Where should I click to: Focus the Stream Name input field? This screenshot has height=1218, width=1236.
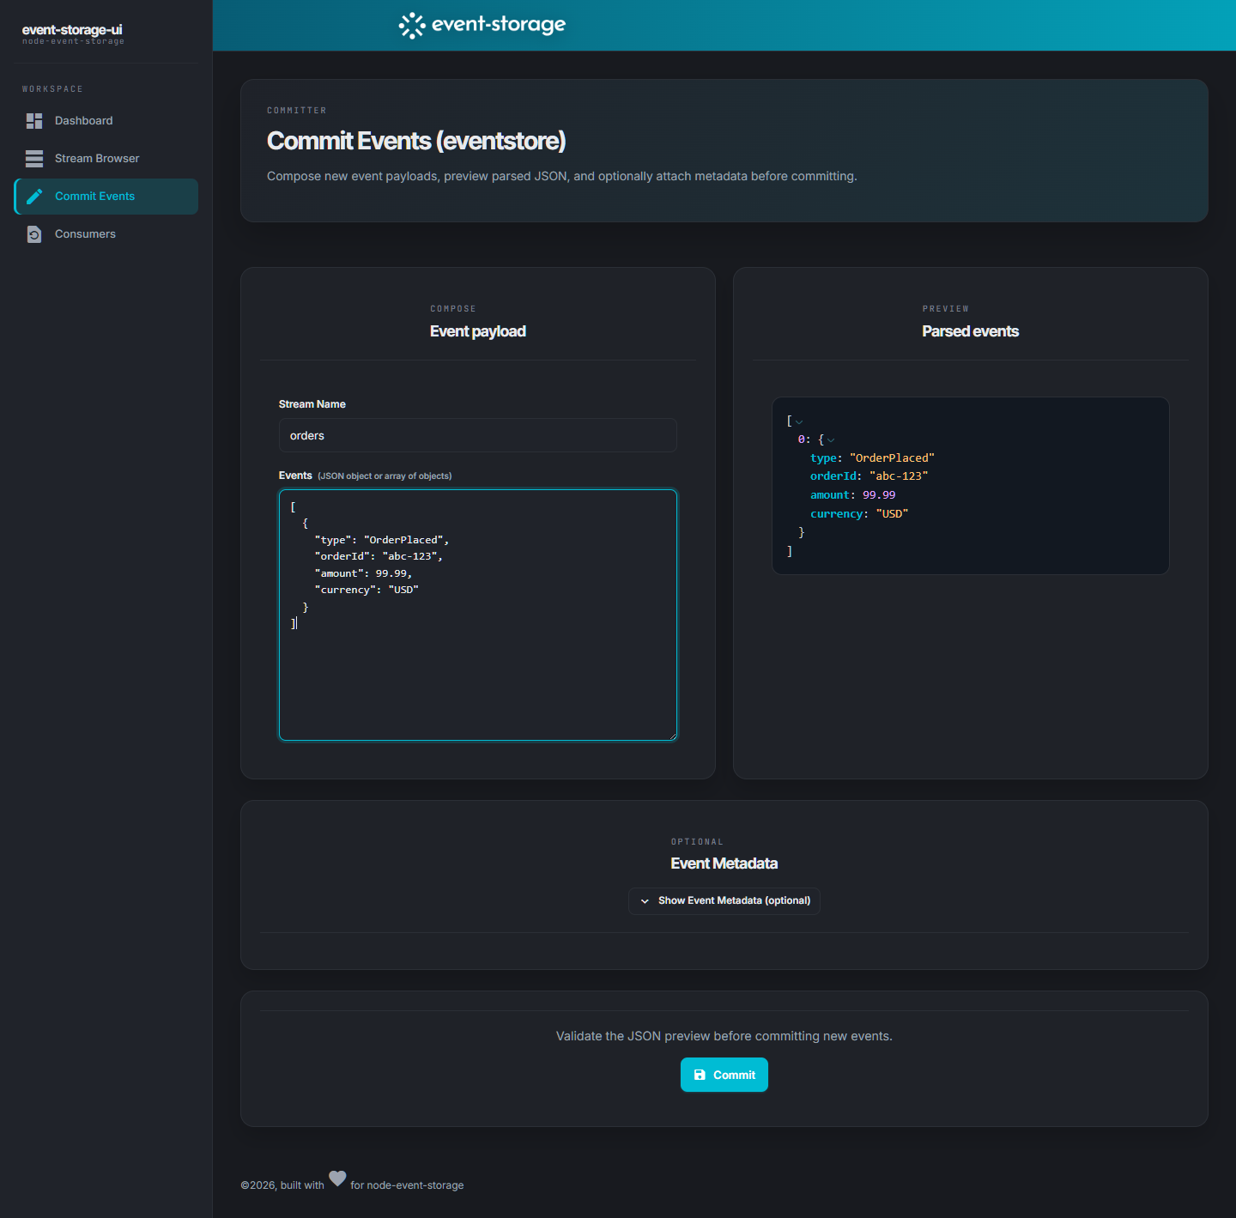[x=478, y=435]
